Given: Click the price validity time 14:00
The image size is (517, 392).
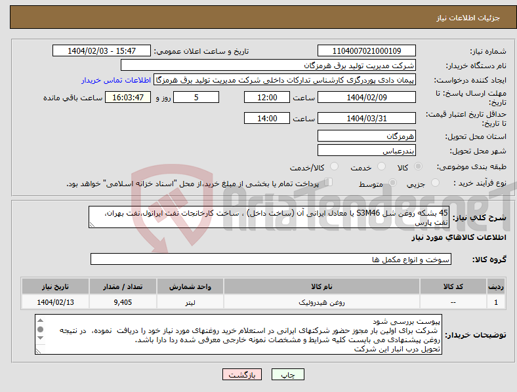Looking at the screenshot, I should [x=267, y=118].
